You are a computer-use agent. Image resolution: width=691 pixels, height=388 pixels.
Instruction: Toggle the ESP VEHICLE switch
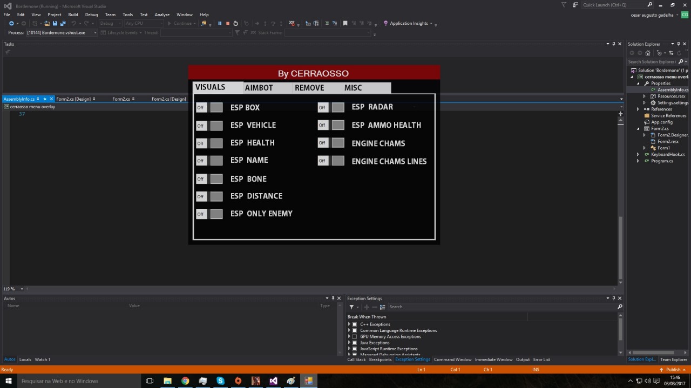(x=209, y=126)
